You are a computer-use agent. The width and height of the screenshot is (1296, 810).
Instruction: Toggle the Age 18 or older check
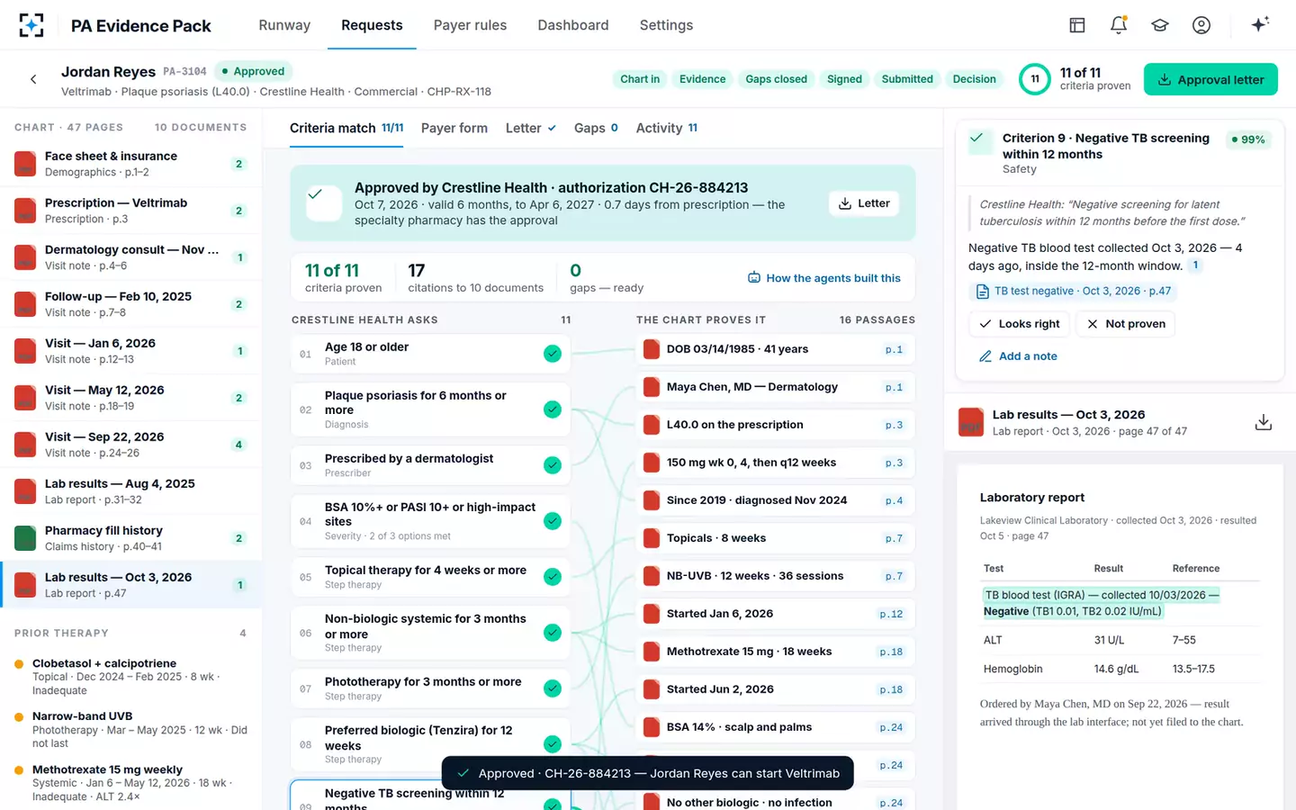[553, 354]
